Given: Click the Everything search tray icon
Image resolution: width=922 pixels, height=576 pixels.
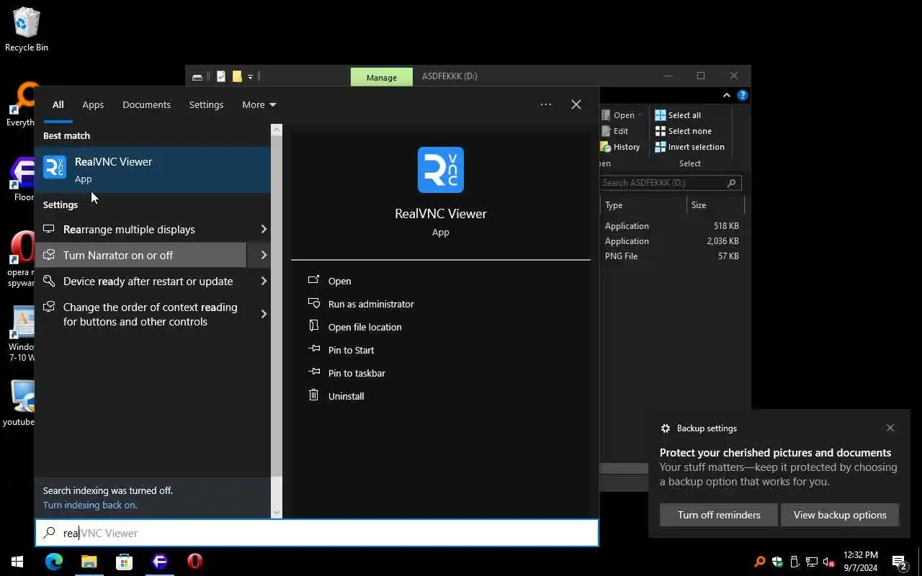Looking at the screenshot, I should click(x=760, y=562).
